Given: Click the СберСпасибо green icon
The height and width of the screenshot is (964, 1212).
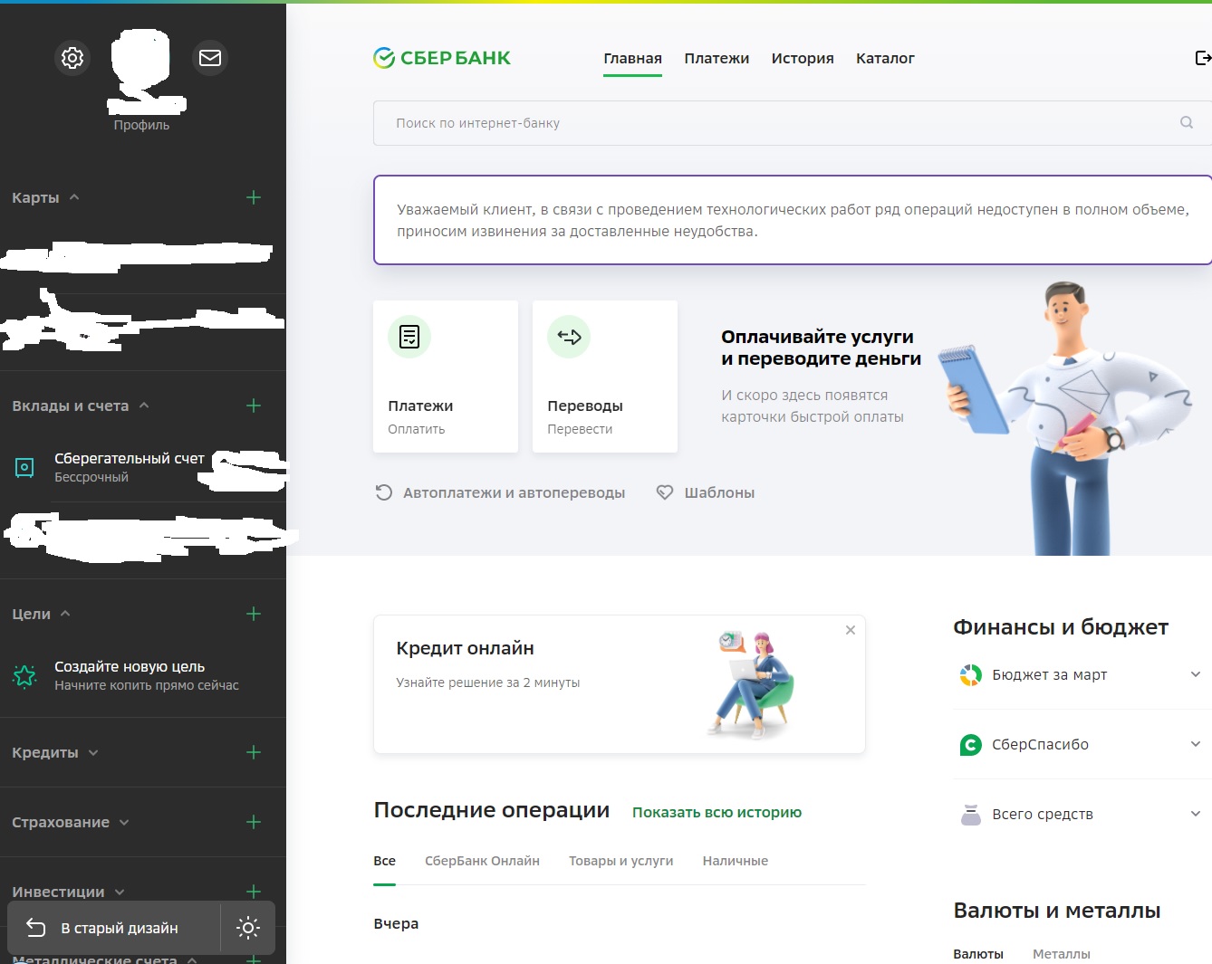Looking at the screenshot, I should (970, 745).
